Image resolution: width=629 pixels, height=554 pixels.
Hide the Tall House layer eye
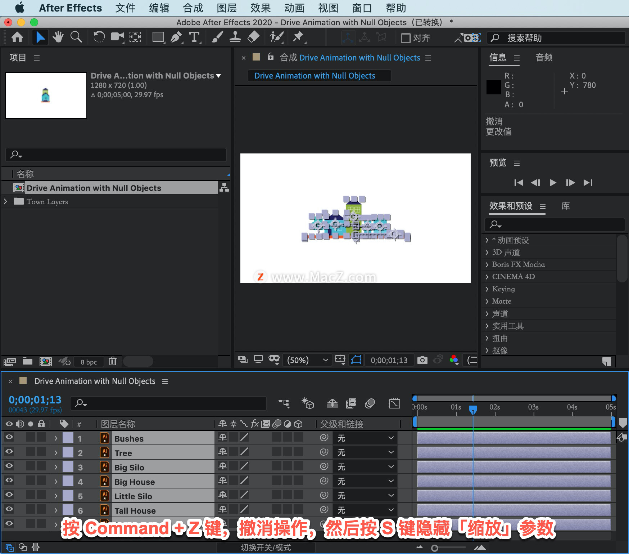point(9,509)
